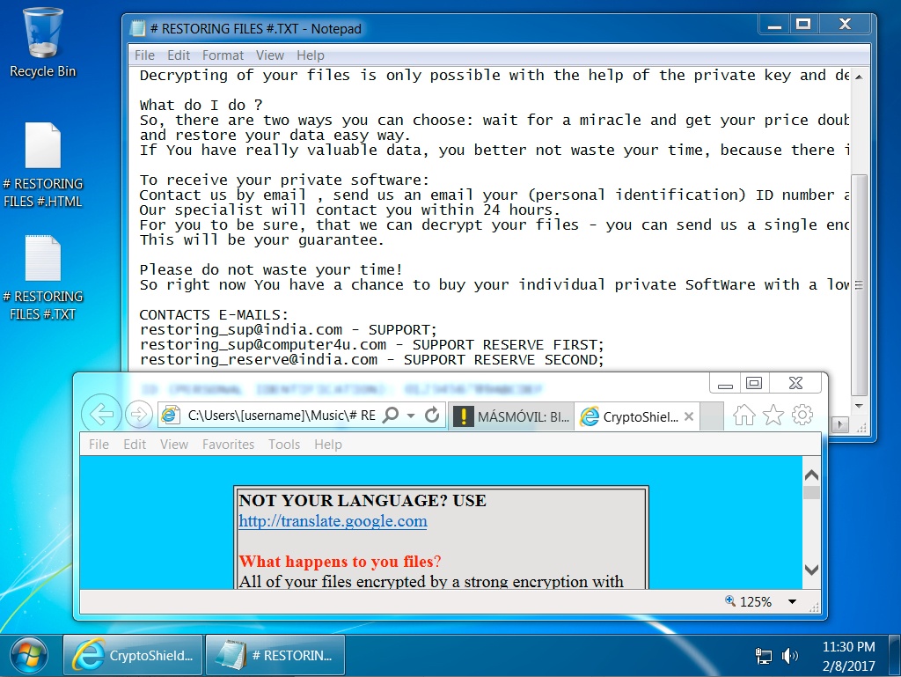Image resolution: width=901 pixels, height=677 pixels.
Task: Follow the http://translate.google.com link
Action: coord(333,521)
